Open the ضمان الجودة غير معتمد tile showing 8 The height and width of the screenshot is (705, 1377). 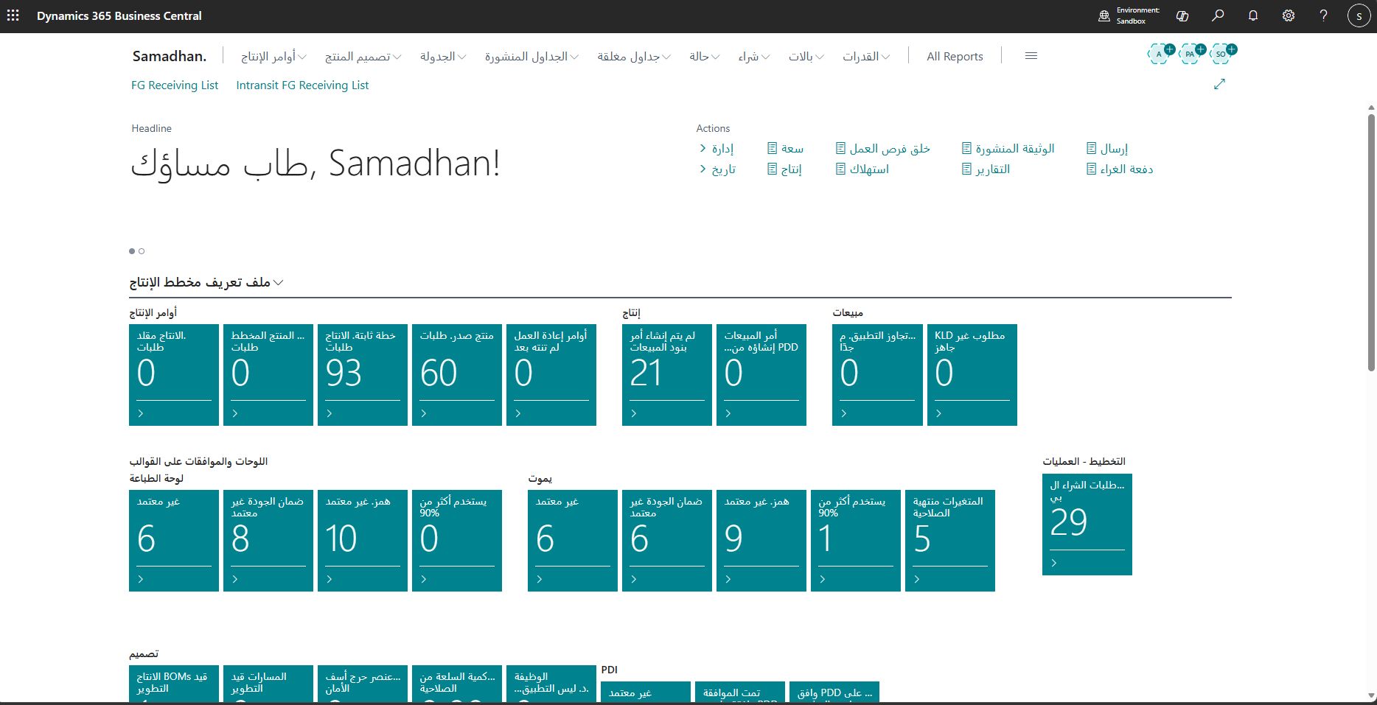point(268,541)
